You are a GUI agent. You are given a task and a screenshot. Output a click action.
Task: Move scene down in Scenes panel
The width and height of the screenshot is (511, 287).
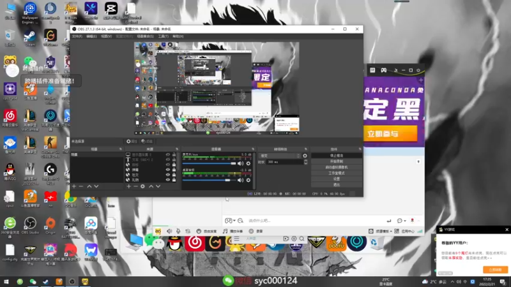tap(96, 186)
